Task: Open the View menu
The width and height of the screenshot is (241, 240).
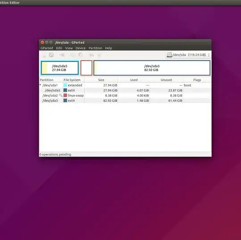Action: click(x=69, y=48)
